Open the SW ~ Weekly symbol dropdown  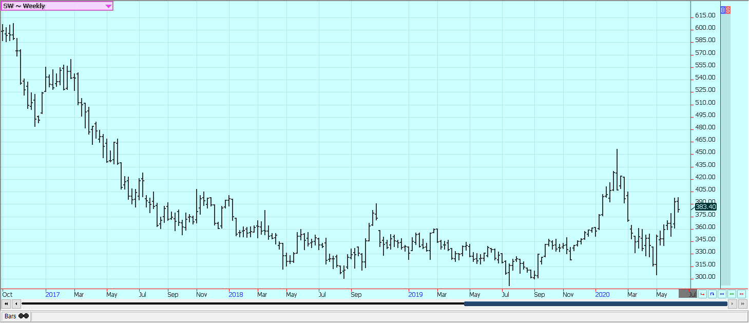[x=57, y=6]
